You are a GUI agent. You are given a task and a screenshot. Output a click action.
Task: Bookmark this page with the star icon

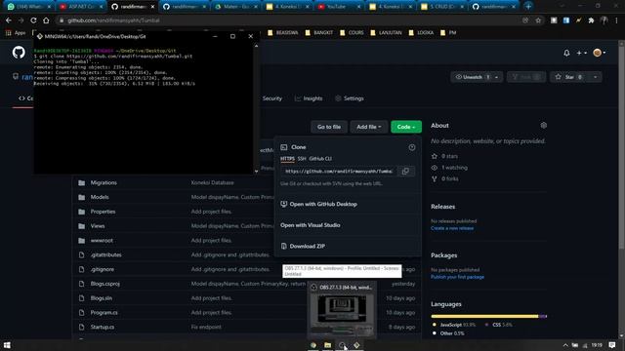538,20
